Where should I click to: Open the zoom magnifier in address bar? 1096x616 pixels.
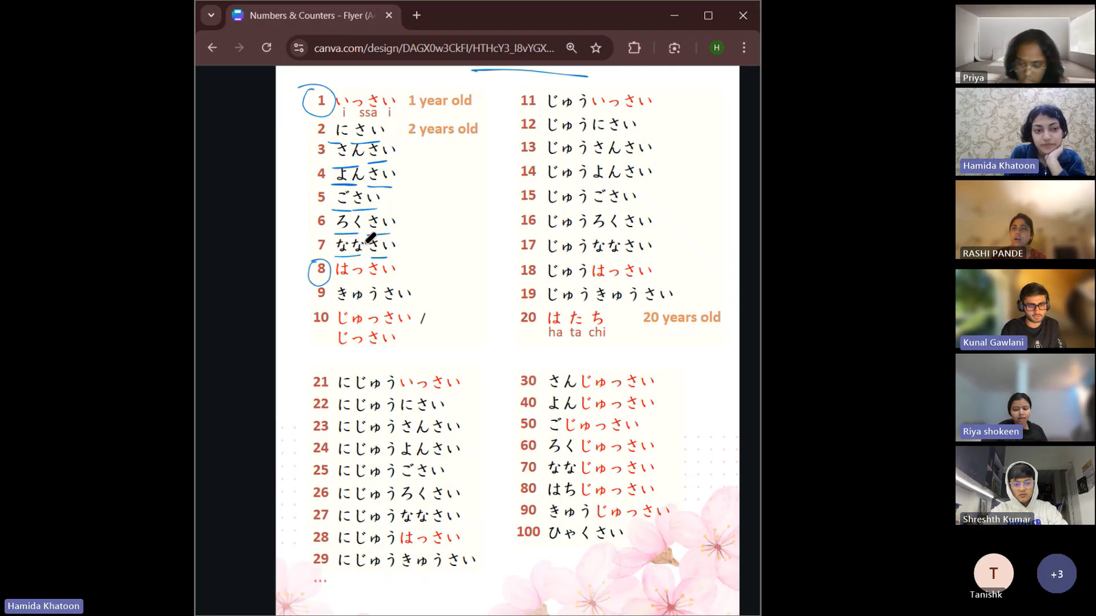(571, 48)
